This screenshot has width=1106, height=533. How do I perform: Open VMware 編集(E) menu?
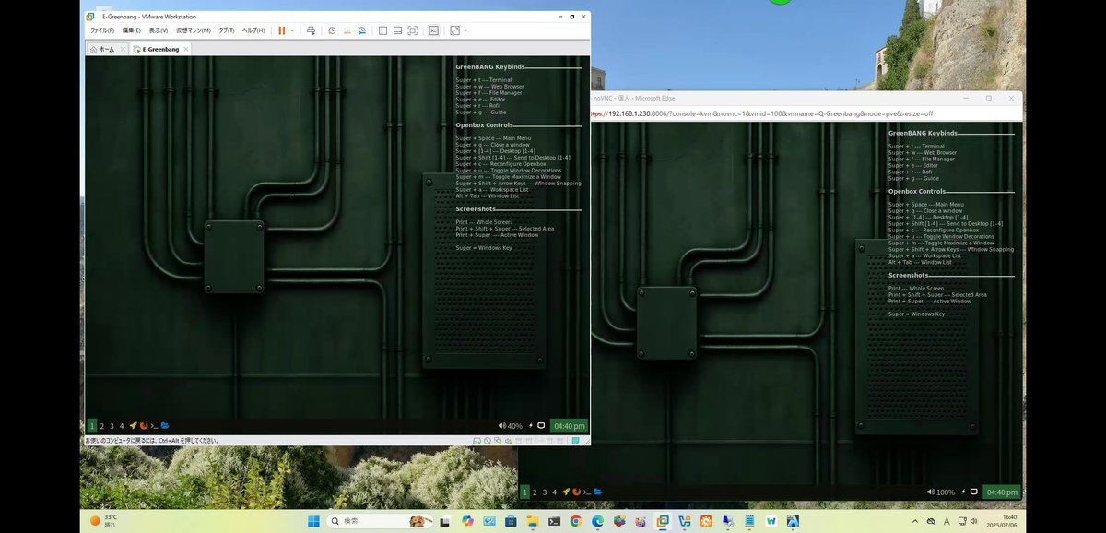(131, 30)
